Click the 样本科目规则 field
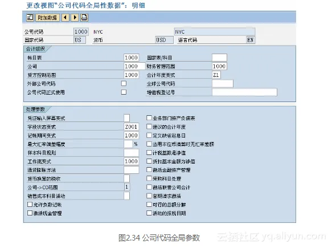Screen dimensions: 332x248 pos(132,153)
